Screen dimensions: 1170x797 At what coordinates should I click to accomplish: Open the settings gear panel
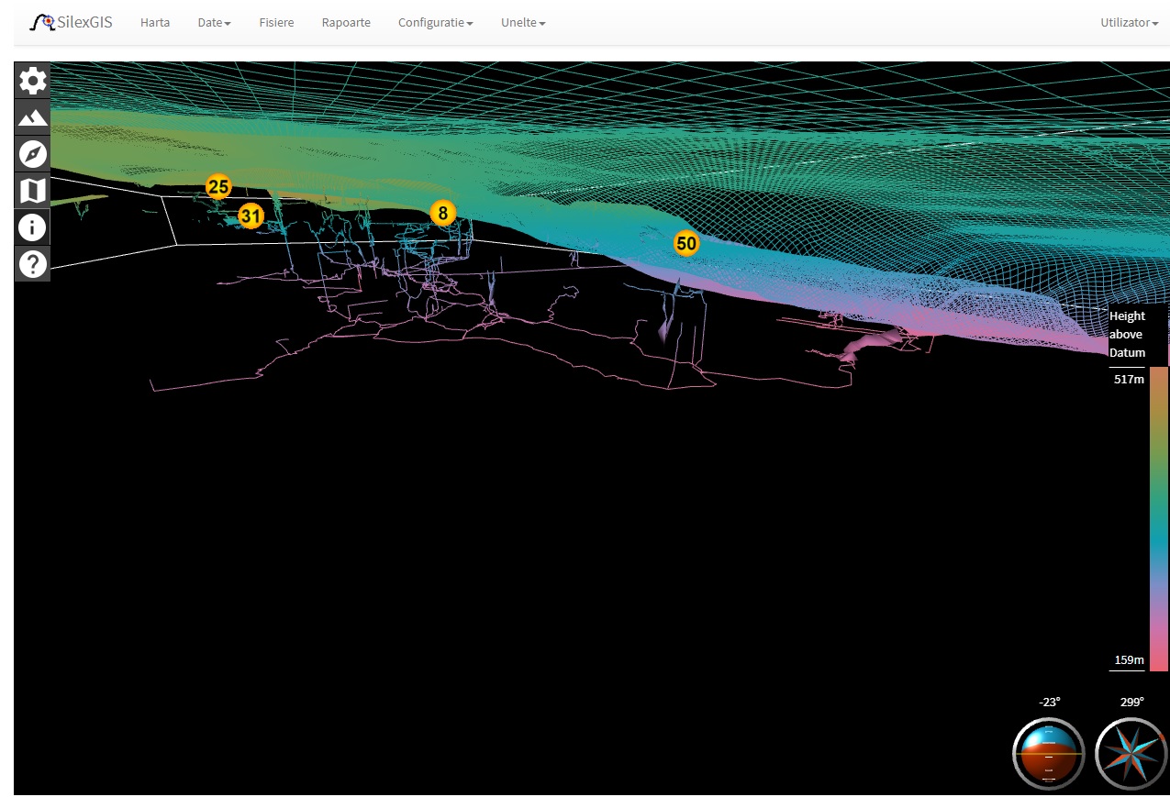[x=33, y=81]
